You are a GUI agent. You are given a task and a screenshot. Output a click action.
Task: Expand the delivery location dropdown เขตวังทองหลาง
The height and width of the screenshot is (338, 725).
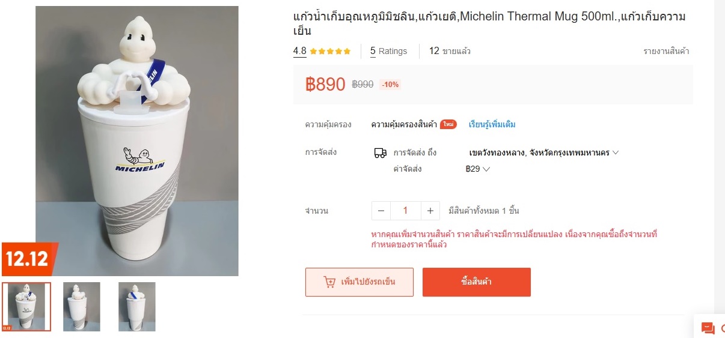pos(543,152)
